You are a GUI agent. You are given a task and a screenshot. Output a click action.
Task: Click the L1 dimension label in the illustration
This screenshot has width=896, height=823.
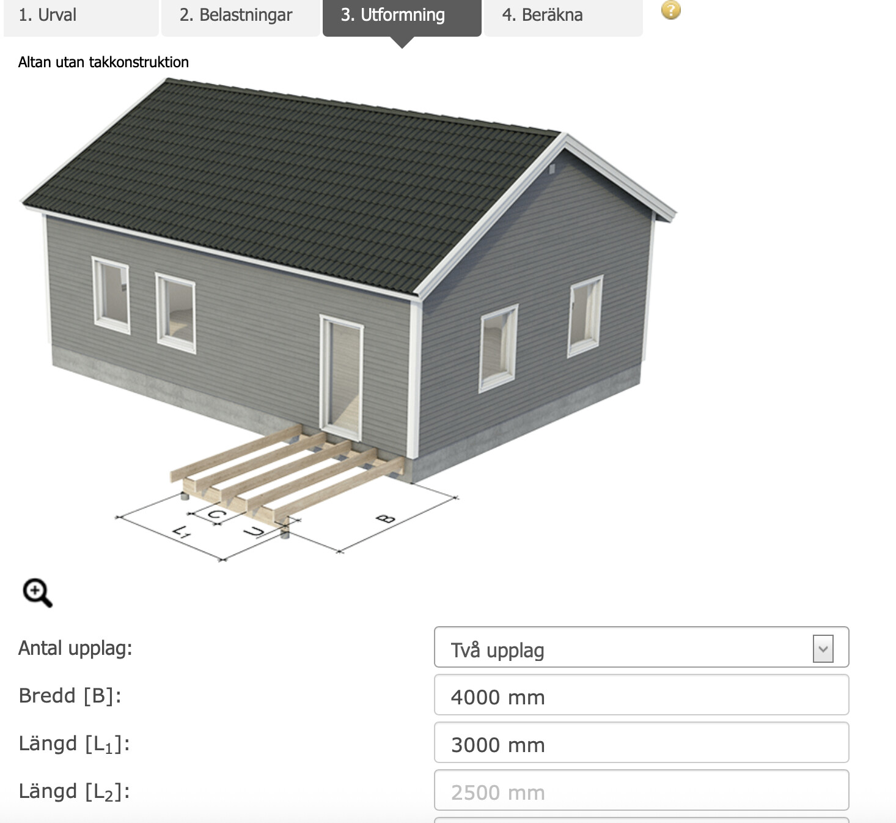click(182, 532)
